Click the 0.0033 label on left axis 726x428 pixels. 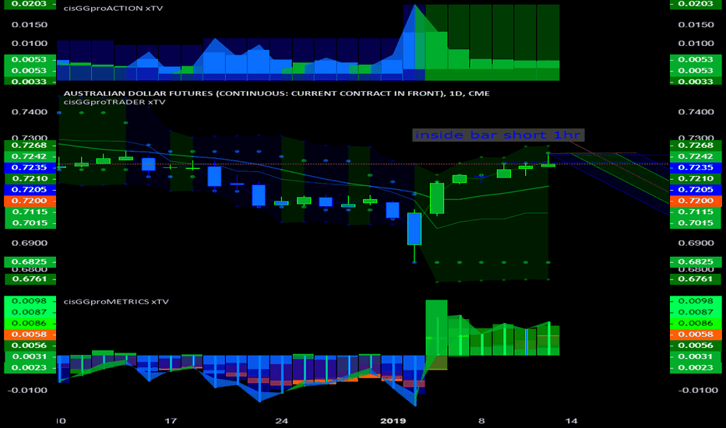coord(30,82)
